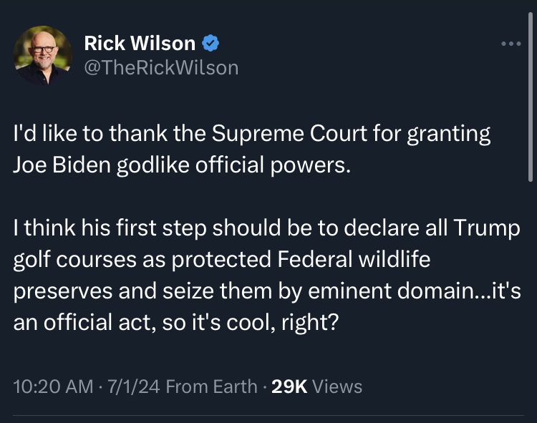537x423 pixels.
Task: Click the Rick Wilson display name
Action: click(x=140, y=43)
